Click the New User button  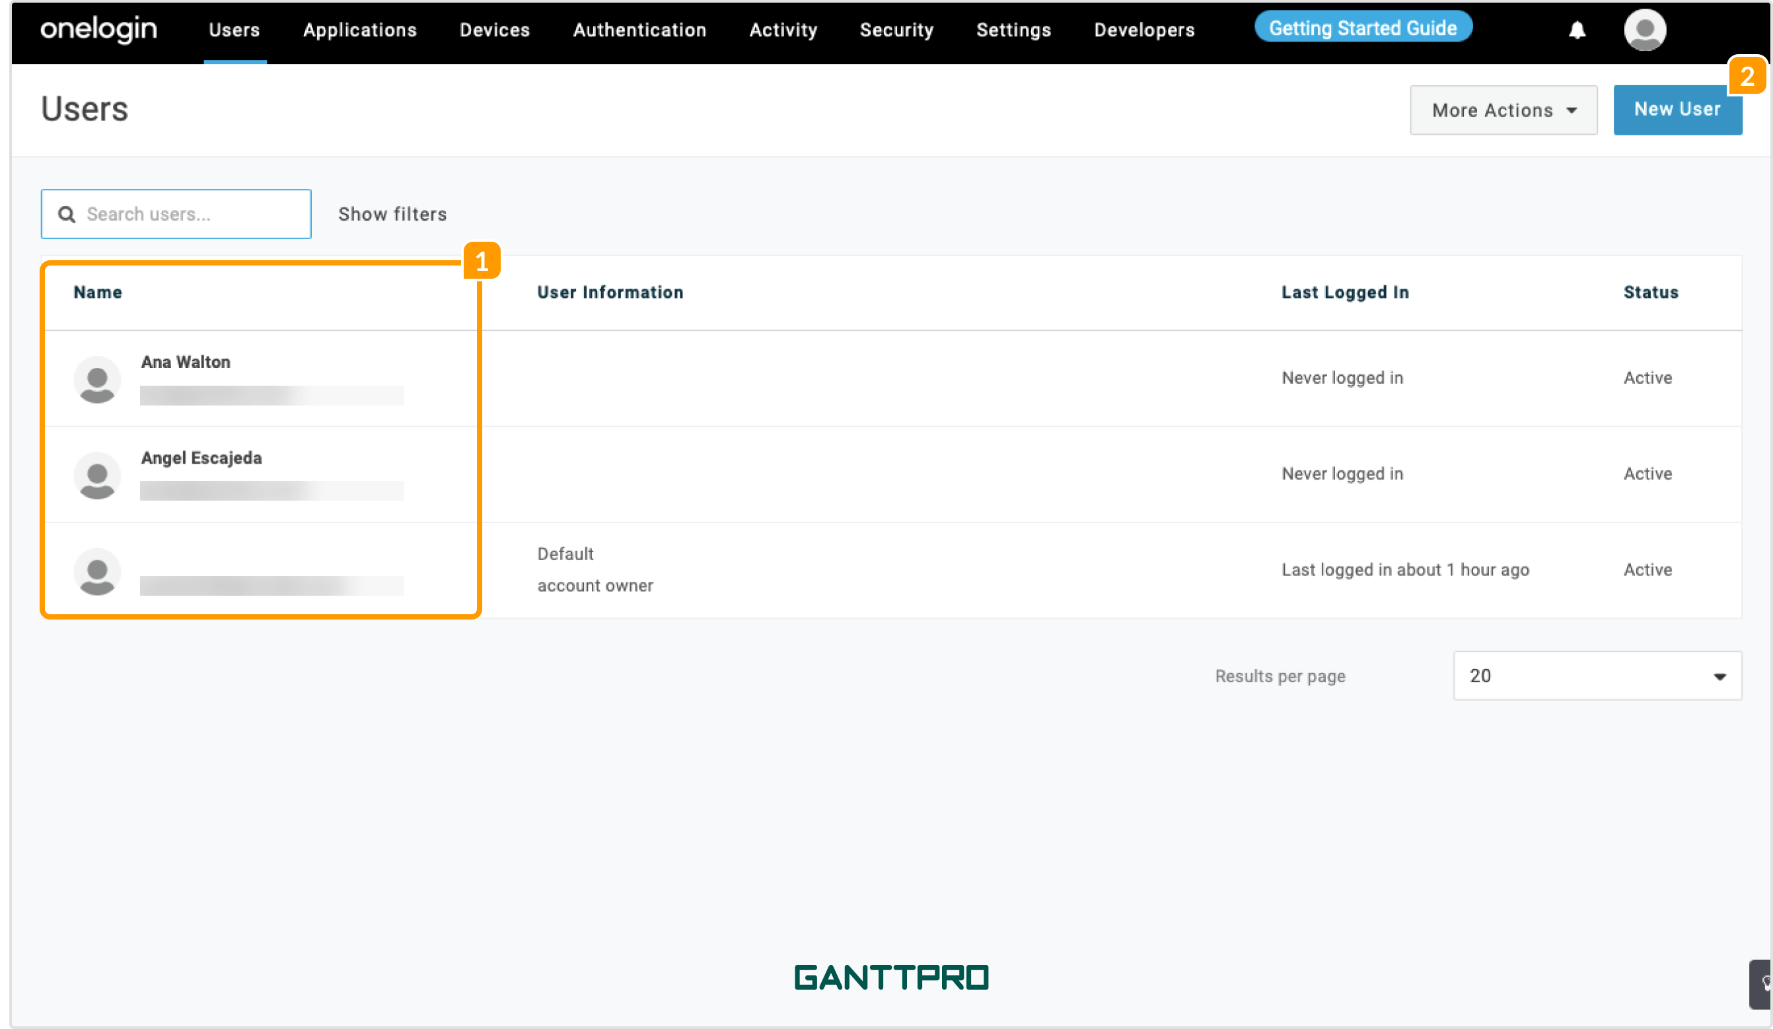1677,110
